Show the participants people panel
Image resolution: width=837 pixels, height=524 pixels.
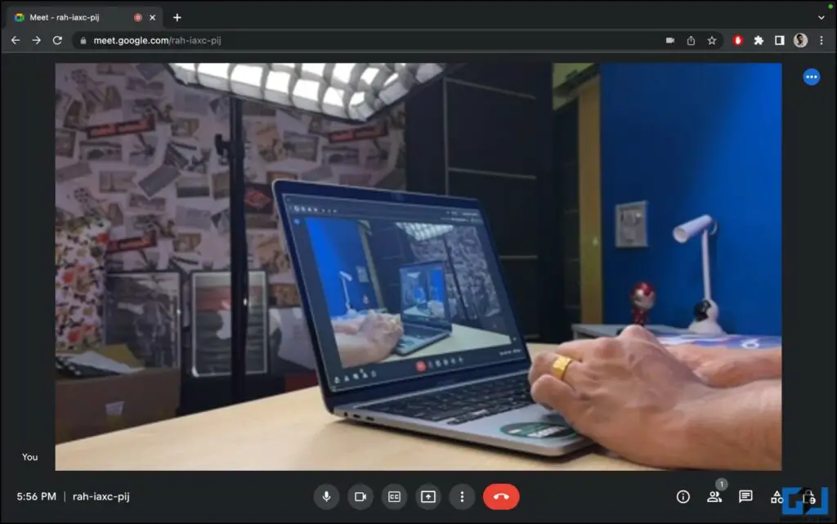tap(714, 496)
